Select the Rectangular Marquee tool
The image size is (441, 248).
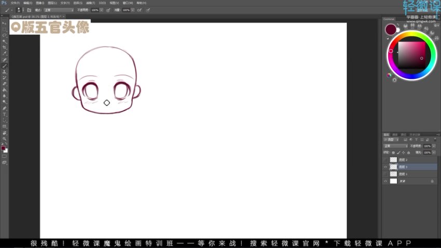[x=4, y=30]
